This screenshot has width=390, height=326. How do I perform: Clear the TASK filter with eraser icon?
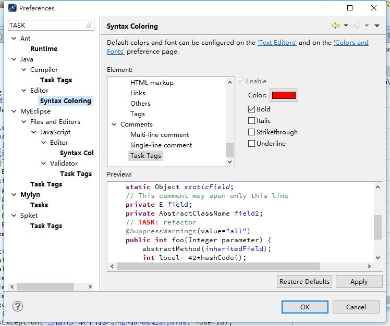pos(89,25)
